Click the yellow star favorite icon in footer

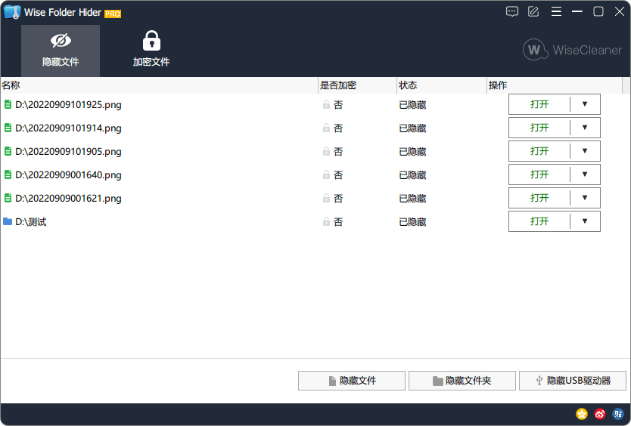pyautogui.click(x=582, y=414)
